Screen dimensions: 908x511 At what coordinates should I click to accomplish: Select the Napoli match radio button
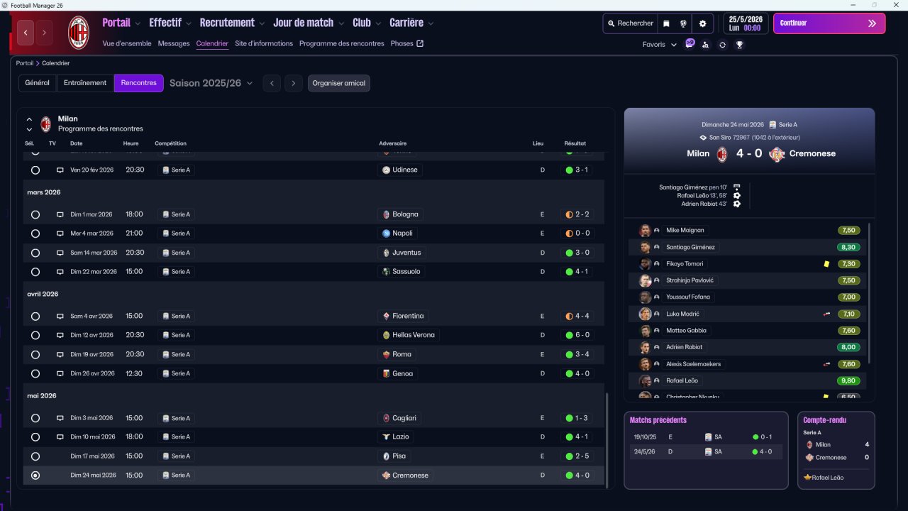coord(35,233)
